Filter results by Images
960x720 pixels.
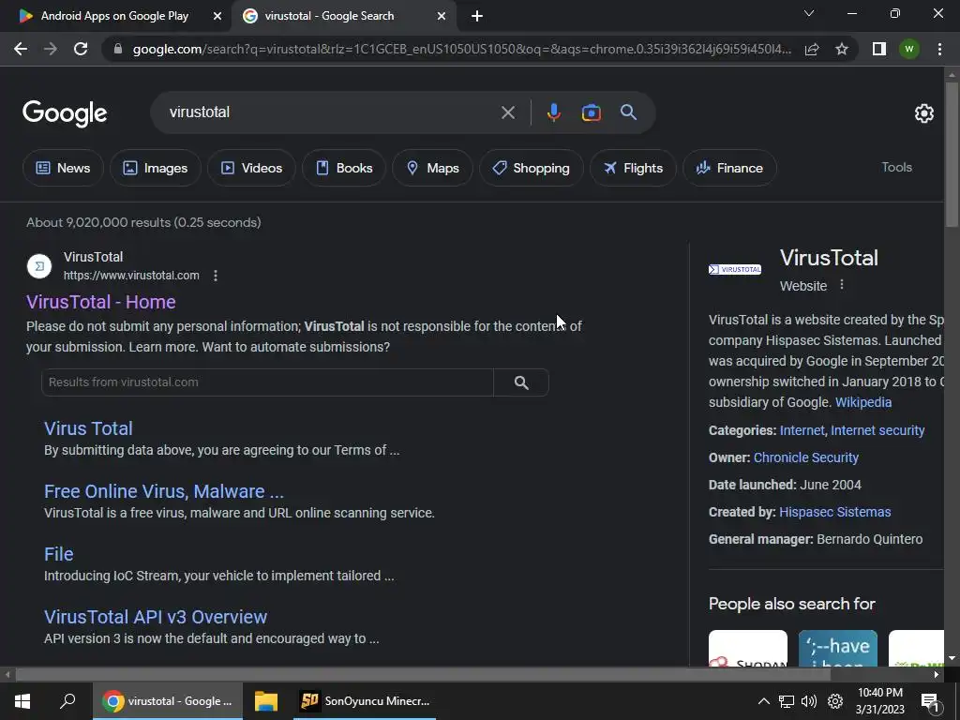[156, 168]
